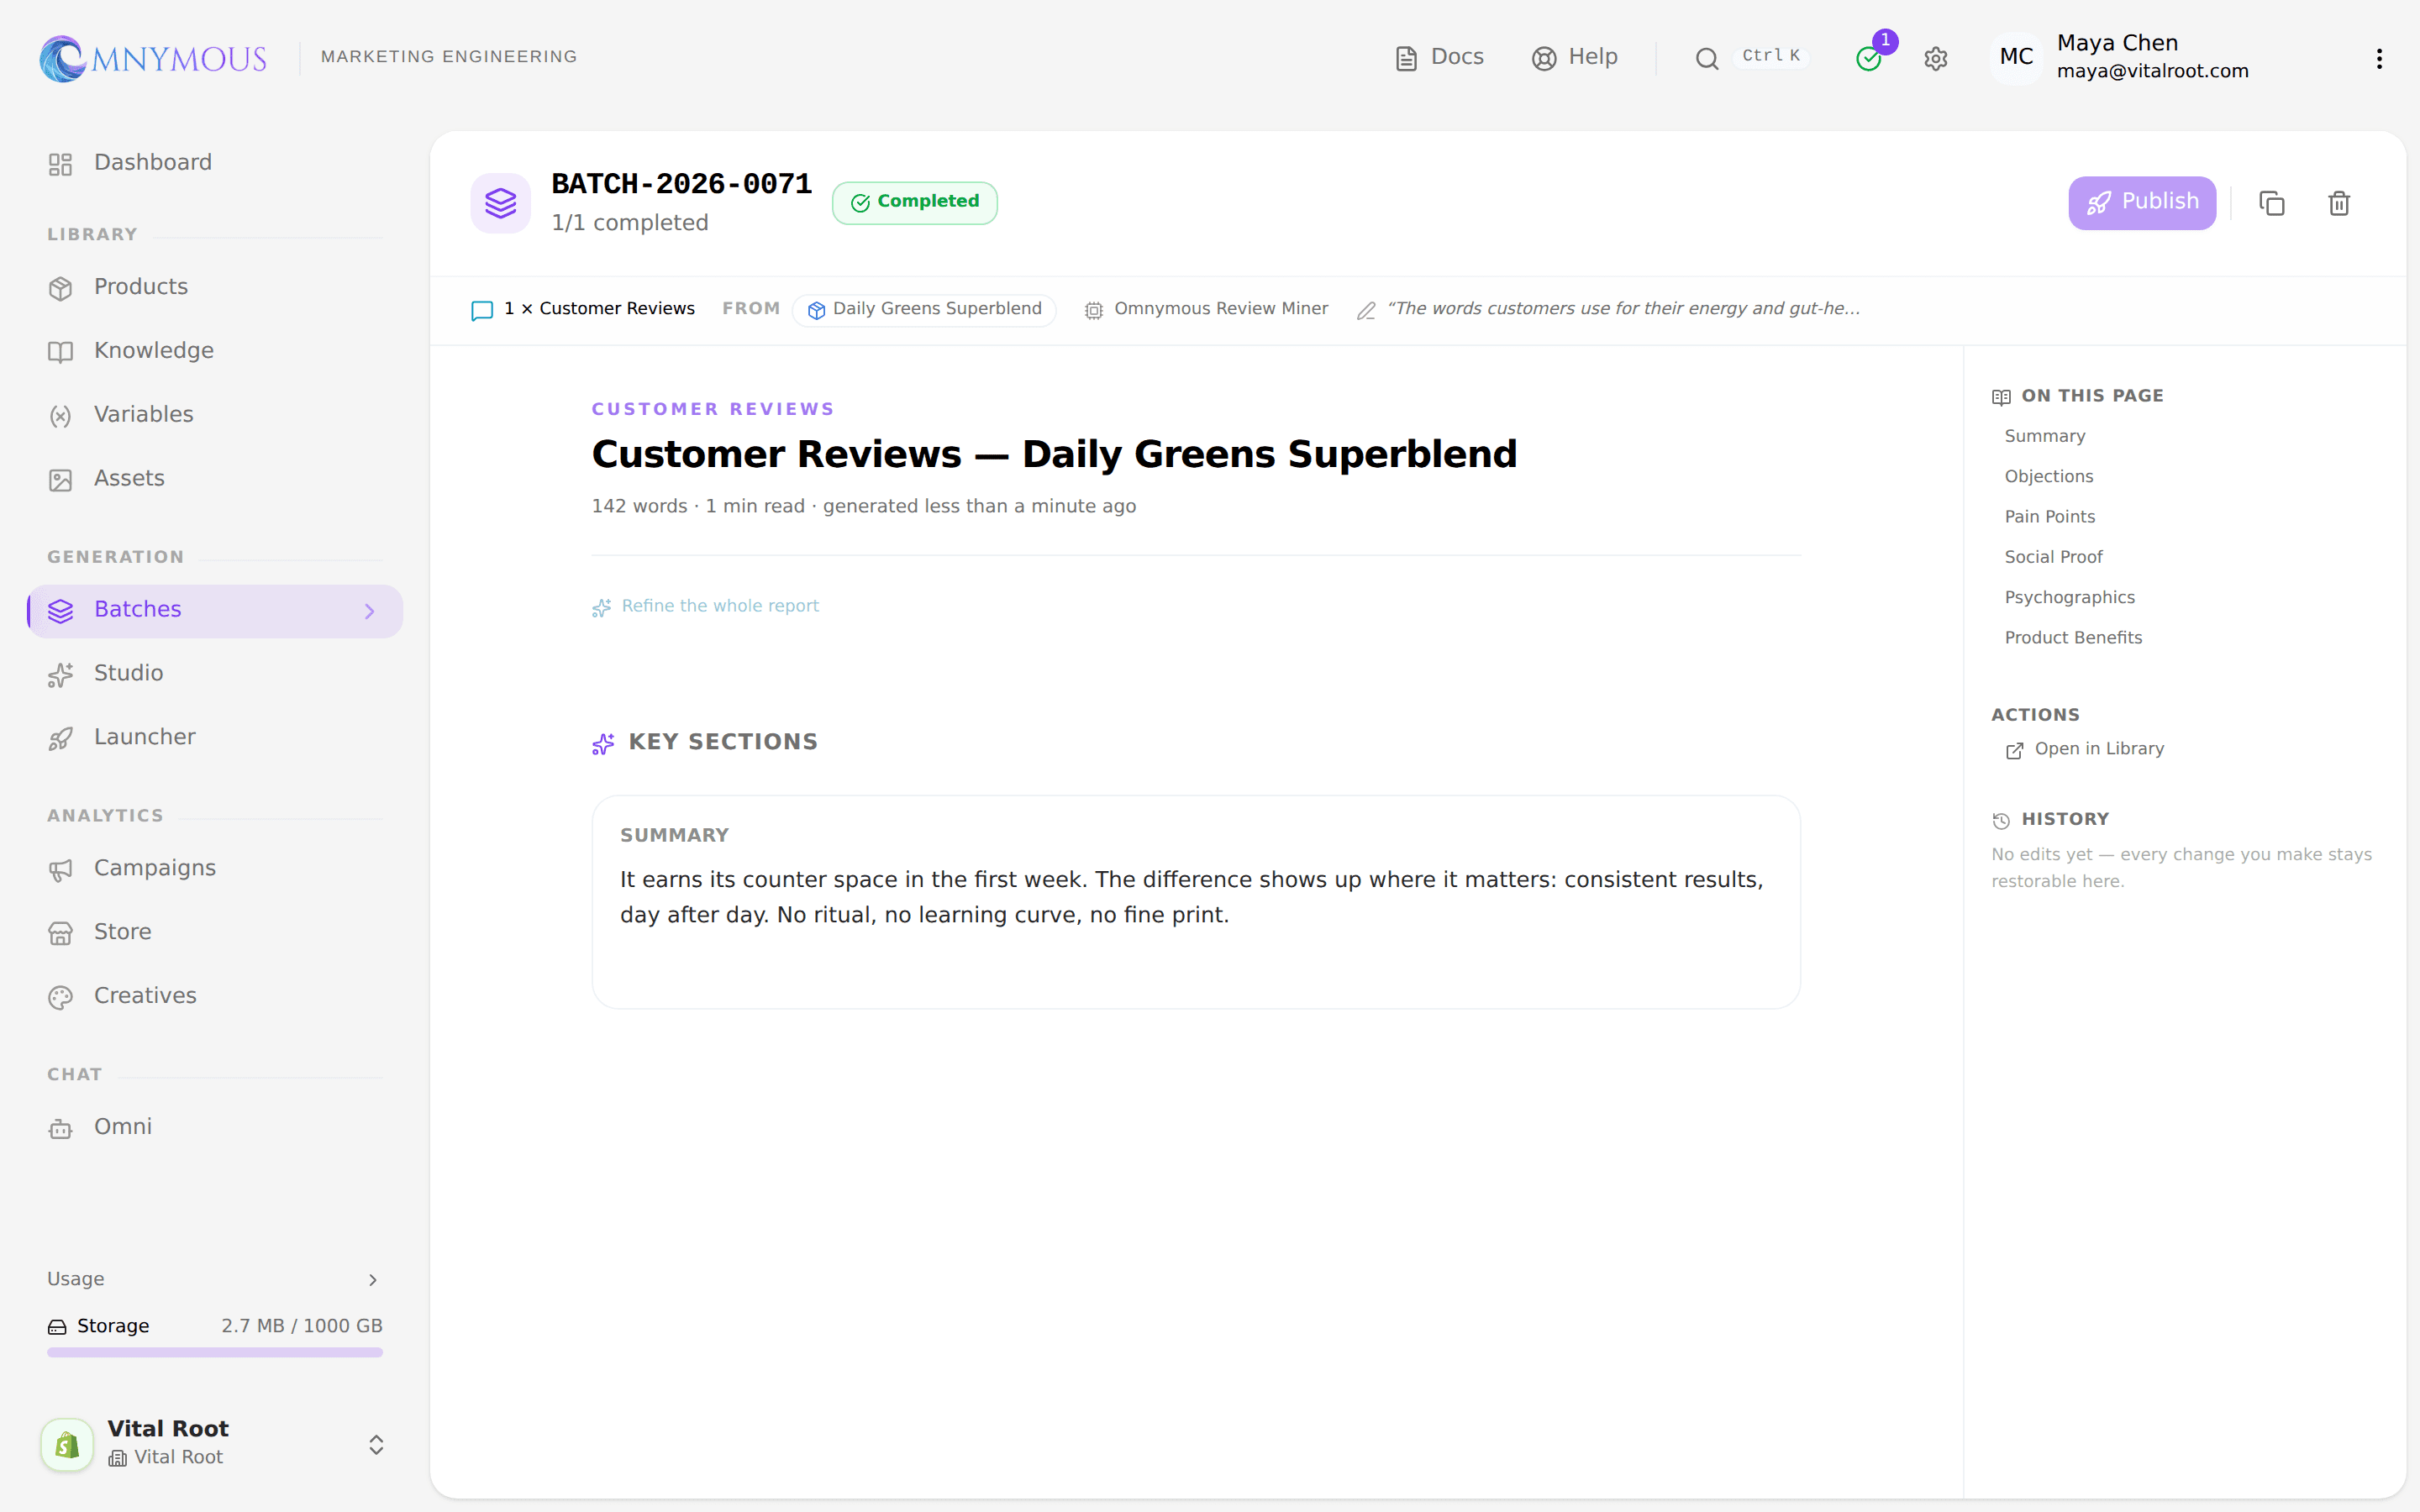Open the Vital Root workspace switcher
This screenshot has width=2420, height=1512.
point(215,1444)
